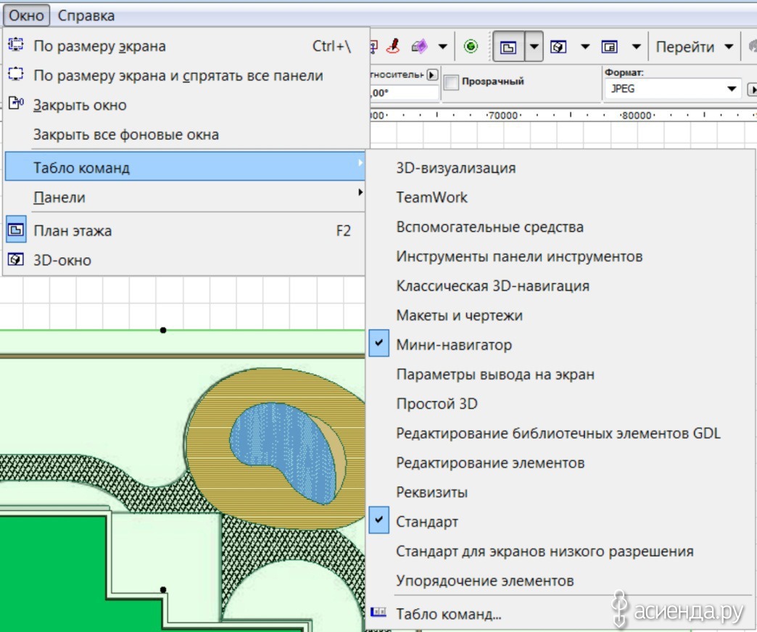Click the 3D window toolbar icon

coord(558,47)
